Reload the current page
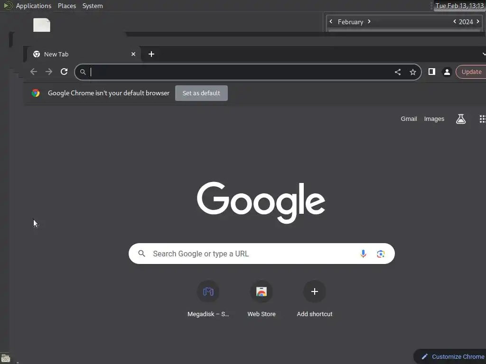The height and width of the screenshot is (364, 486). coord(64,72)
